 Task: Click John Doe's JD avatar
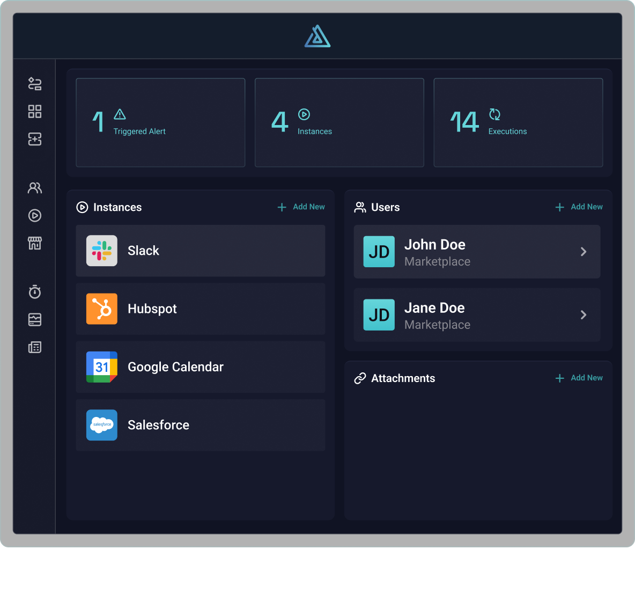point(379,252)
